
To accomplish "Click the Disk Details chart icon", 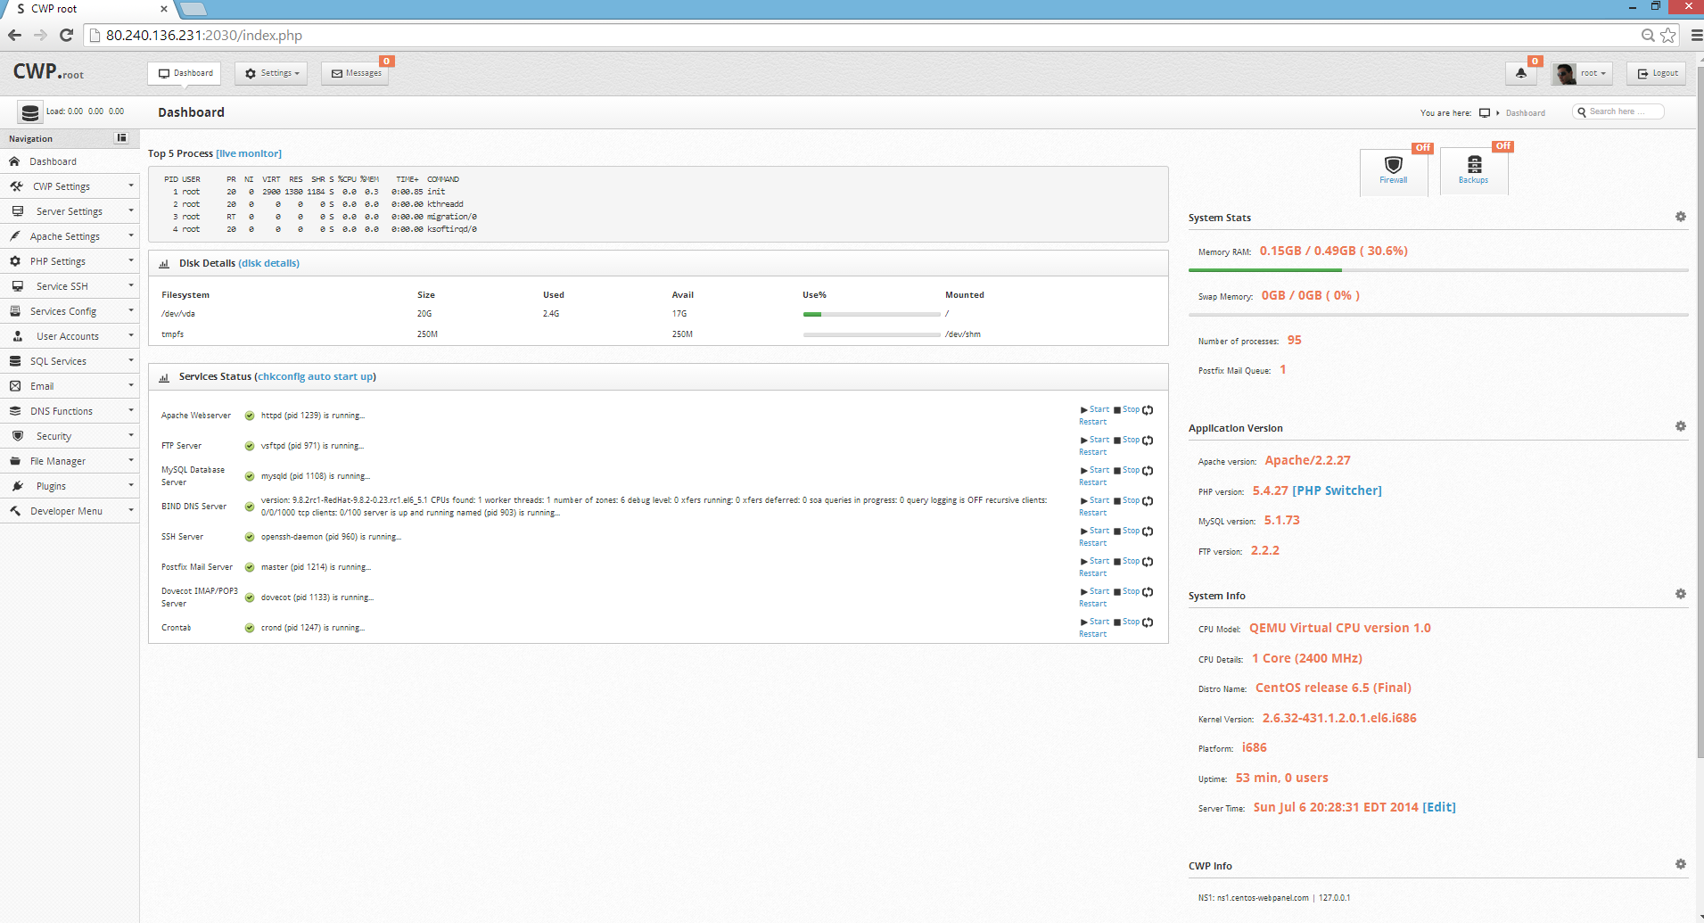I will (164, 264).
